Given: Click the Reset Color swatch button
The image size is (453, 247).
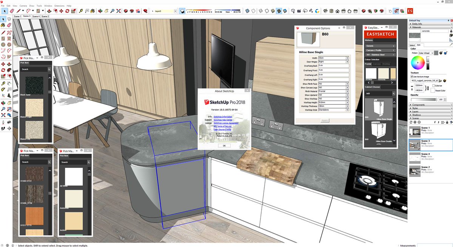Looking at the screenshot, I should point(433,91).
